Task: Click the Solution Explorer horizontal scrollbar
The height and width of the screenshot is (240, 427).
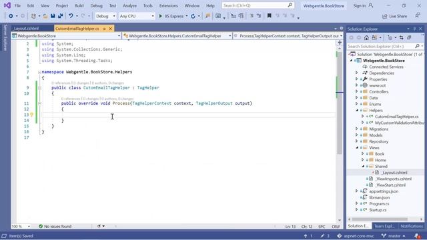Action: tap(380, 219)
